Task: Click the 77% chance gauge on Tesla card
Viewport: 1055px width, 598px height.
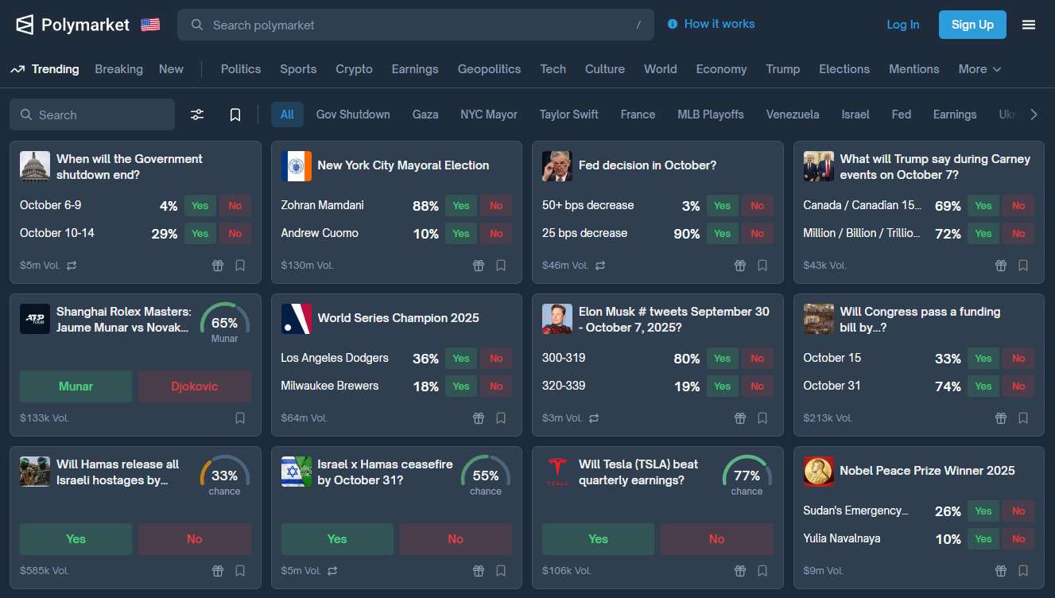Action: pyautogui.click(x=747, y=476)
